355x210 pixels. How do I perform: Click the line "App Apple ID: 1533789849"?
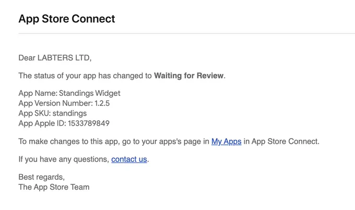64,123
